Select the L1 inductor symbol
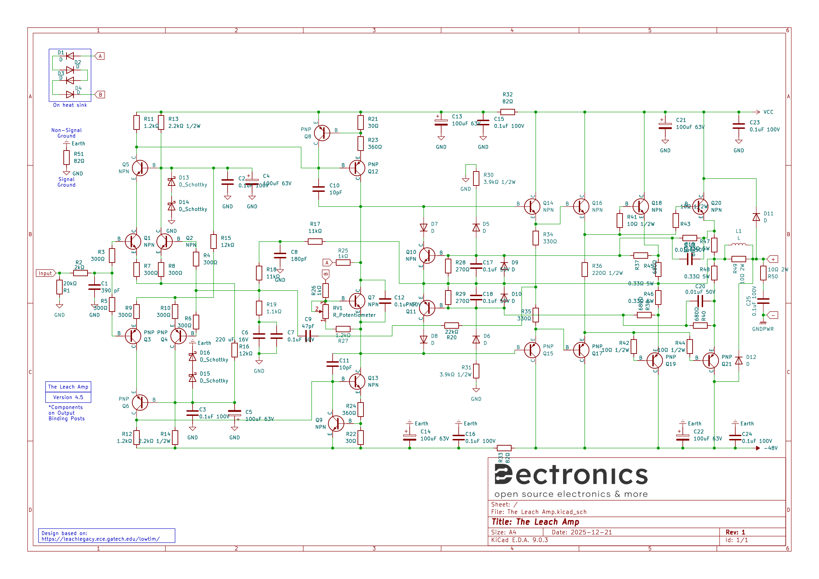This screenshot has height=579, width=819. (x=738, y=245)
